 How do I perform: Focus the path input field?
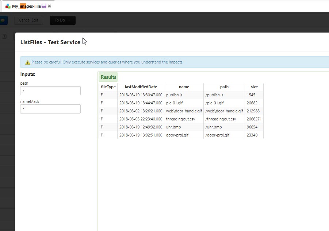pyautogui.click(x=50, y=91)
